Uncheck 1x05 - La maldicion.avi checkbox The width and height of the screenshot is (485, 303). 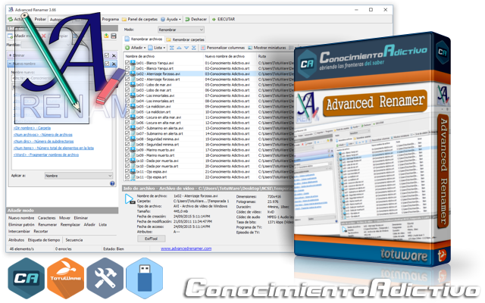127,106
